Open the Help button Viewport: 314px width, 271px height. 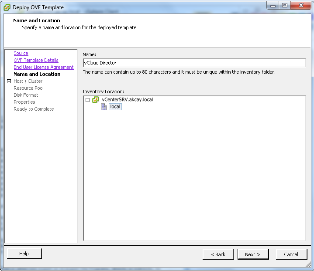pos(24,254)
